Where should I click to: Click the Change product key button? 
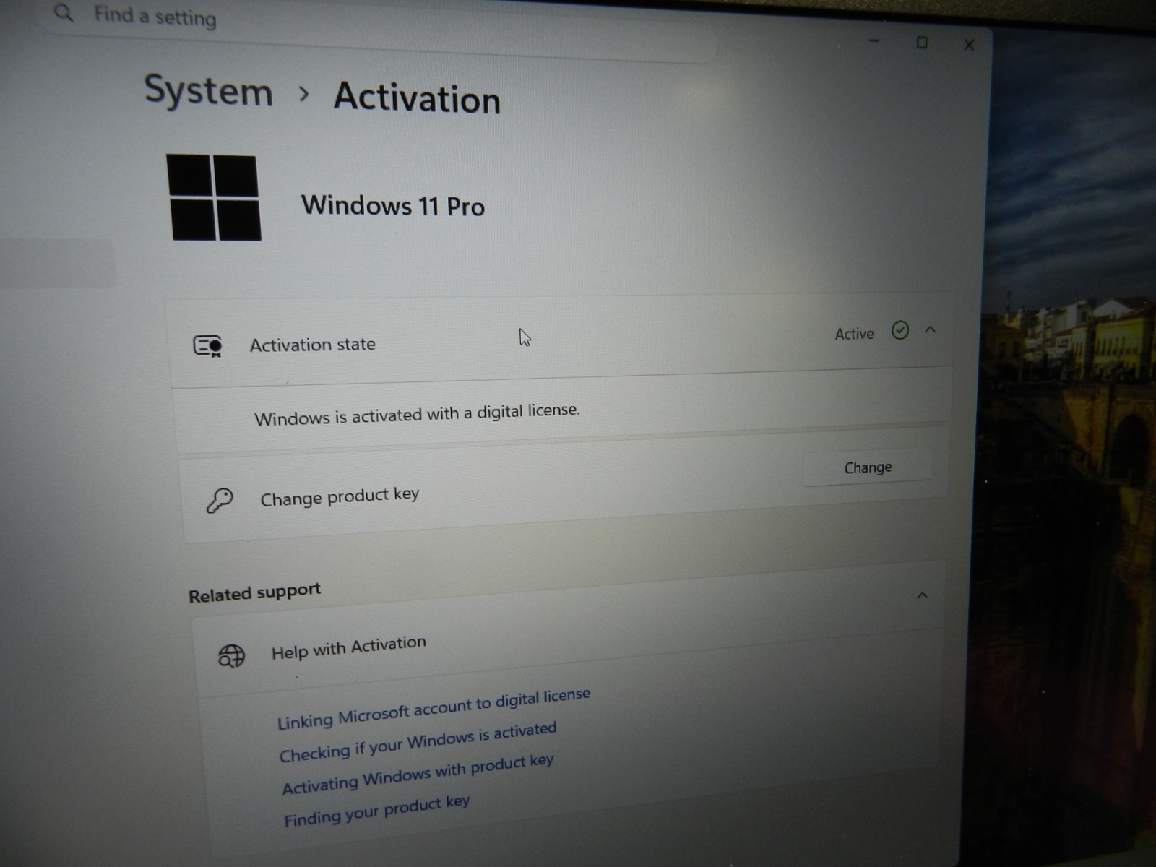click(x=868, y=468)
